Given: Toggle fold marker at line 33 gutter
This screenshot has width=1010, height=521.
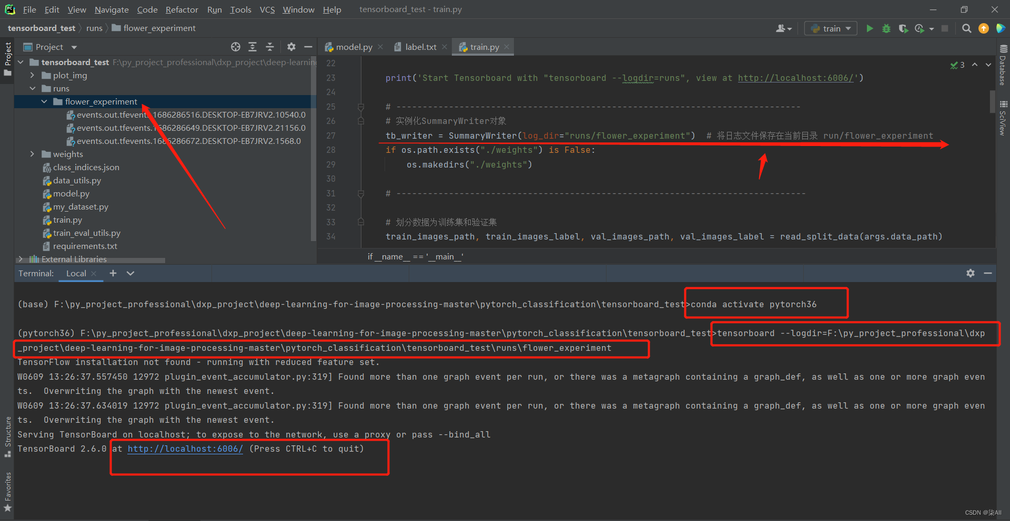Looking at the screenshot, I should pyautogui.click(x=361, y=222).
